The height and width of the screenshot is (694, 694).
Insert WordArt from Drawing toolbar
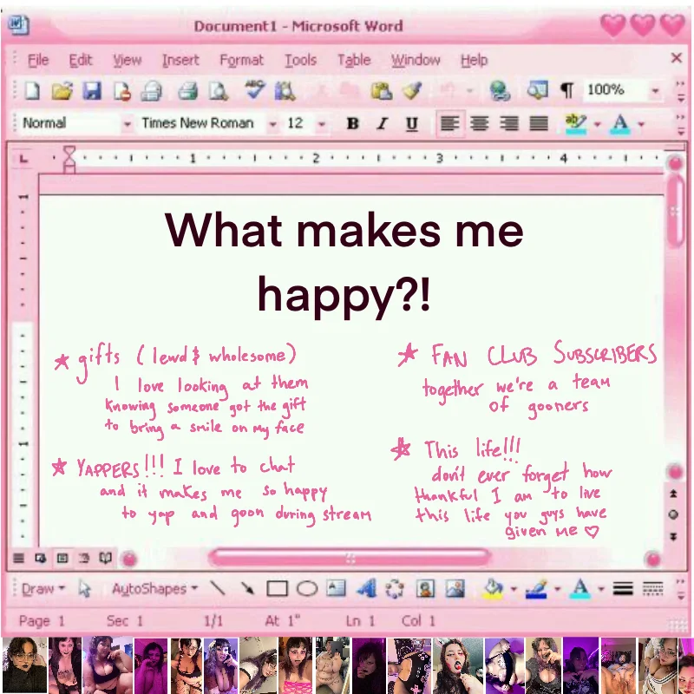(366, 589)
